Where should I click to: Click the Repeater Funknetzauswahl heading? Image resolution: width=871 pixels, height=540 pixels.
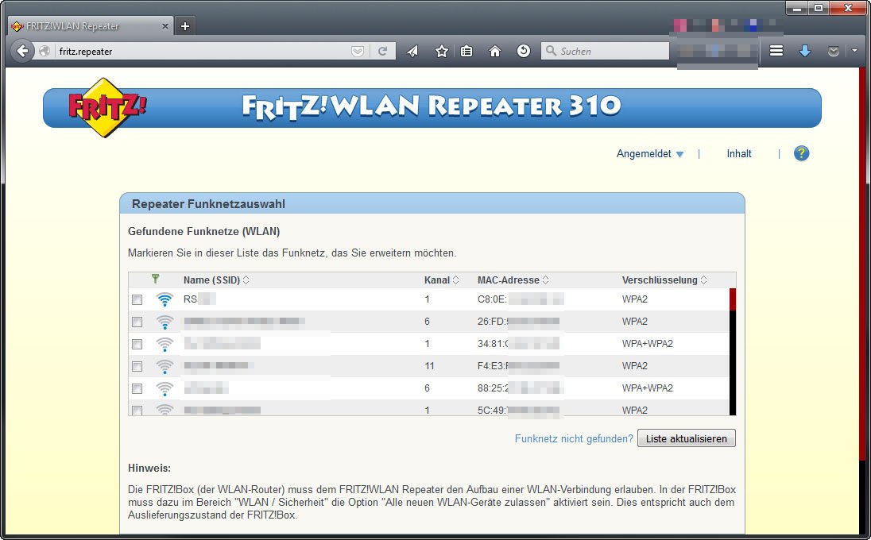tap(208, 204)
